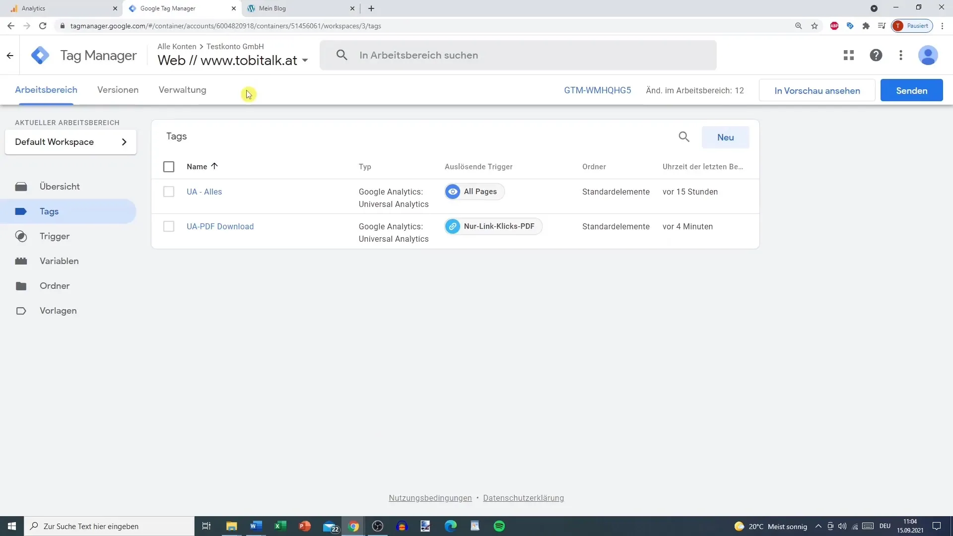The width and height of the screenshot is (953, 536).
Task: Click the Vorlagen sidebar icon
Action: pos(20,310)
